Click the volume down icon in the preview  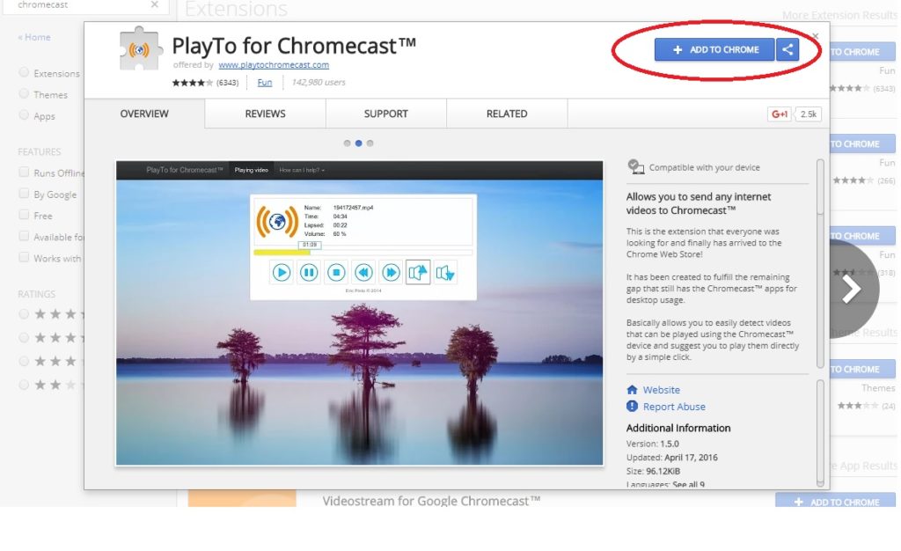click(445, 273)
